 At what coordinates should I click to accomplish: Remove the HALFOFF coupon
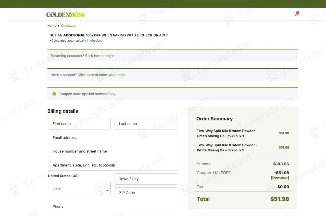(280, 178)
